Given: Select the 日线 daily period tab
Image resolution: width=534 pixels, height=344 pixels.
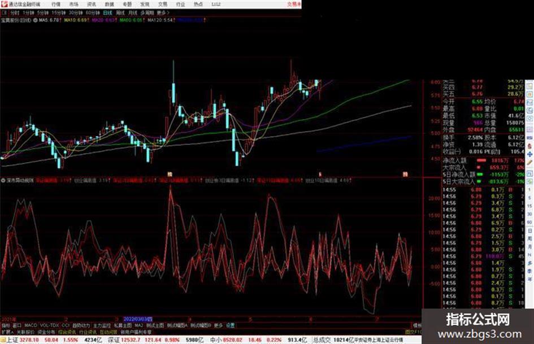Looking at the screenshot, I should click(x=107, y=13).
